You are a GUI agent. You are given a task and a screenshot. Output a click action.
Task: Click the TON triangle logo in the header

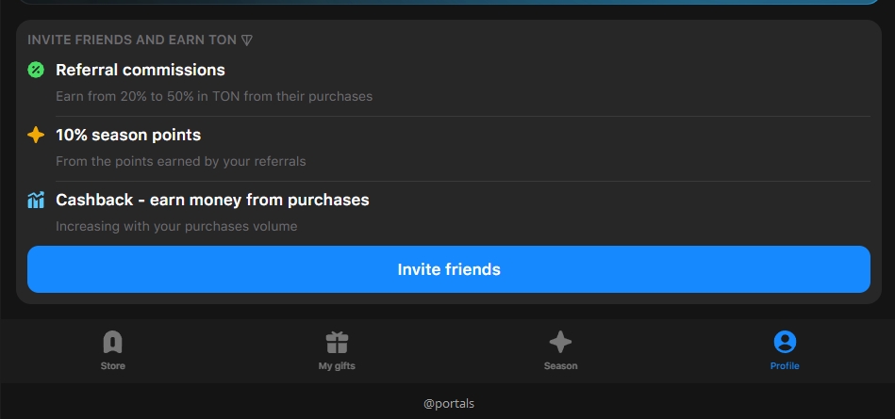[x=247, y=40]
